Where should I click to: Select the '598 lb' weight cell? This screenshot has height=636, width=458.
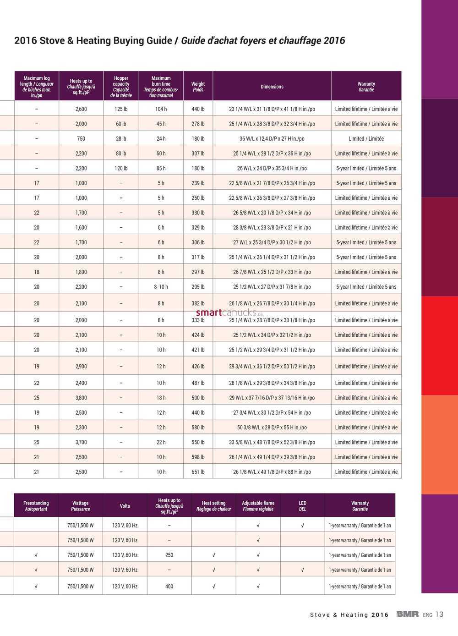pos(198,457)
